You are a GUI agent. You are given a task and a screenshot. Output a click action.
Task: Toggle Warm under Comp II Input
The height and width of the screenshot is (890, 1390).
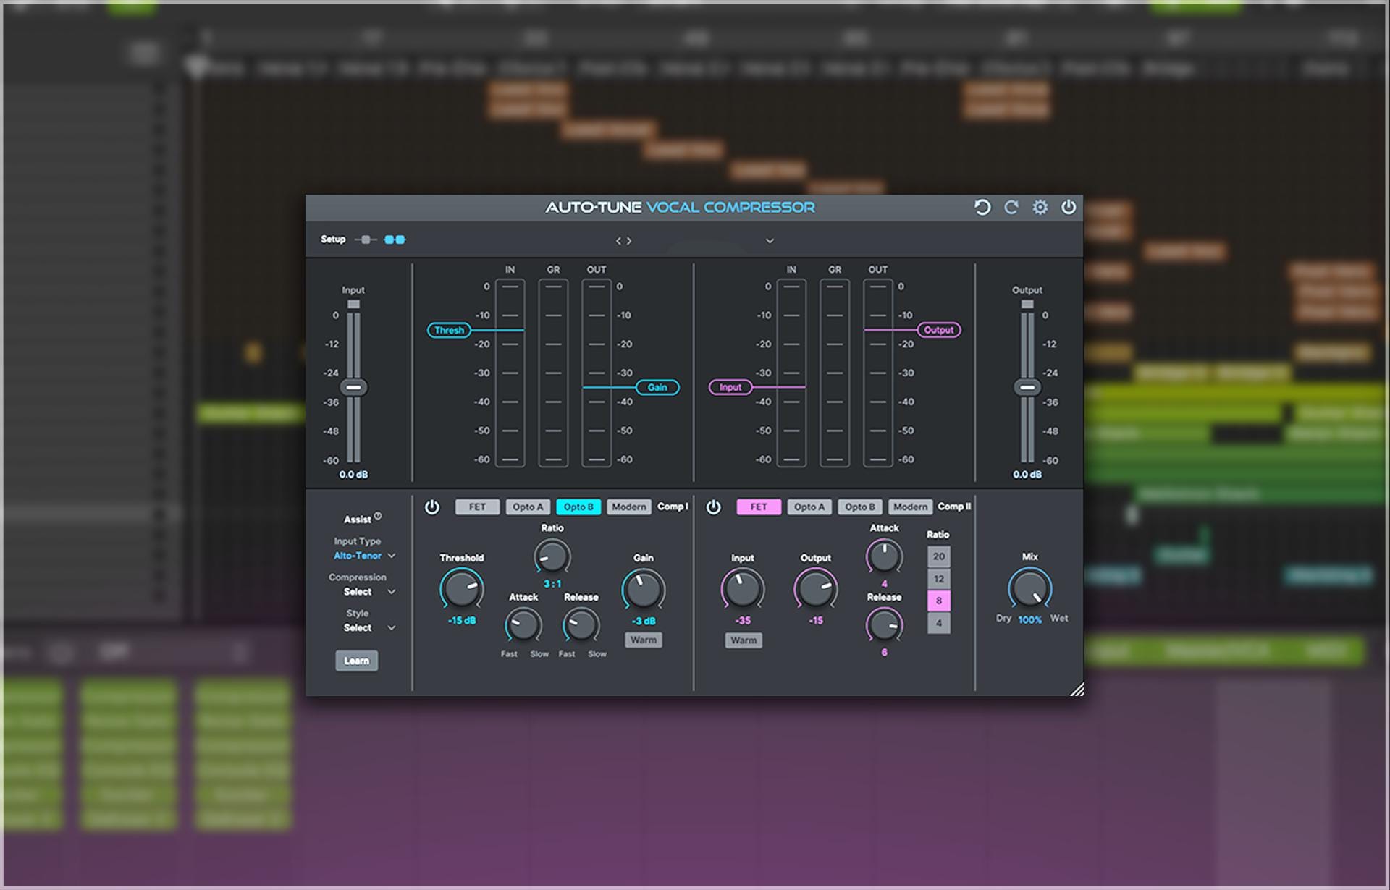(744, 640)
